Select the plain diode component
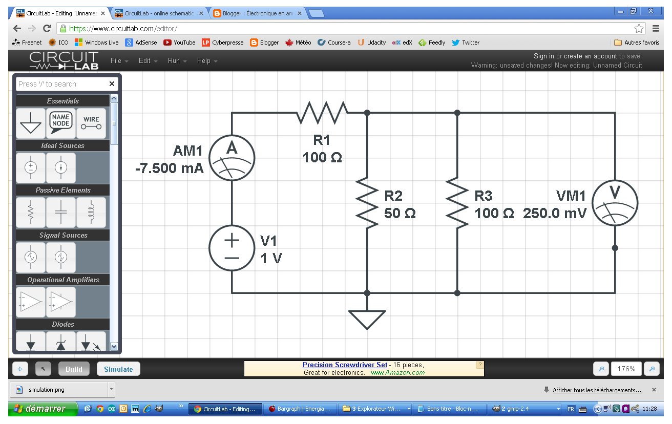 click(31, 341)
